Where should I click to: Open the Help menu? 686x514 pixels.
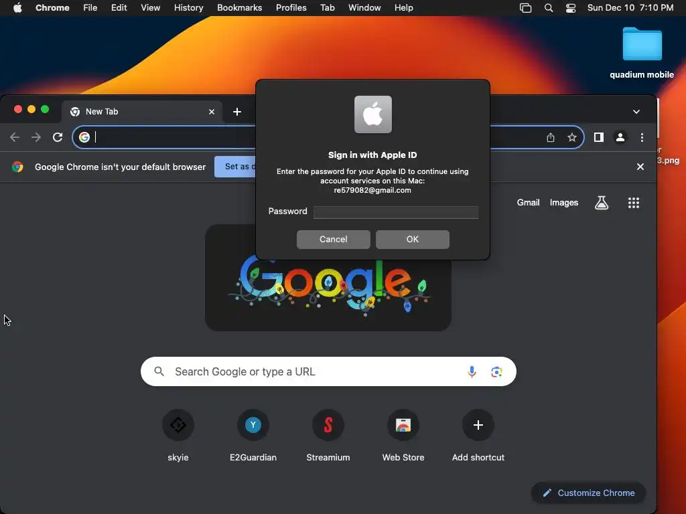tap(403, 8)
